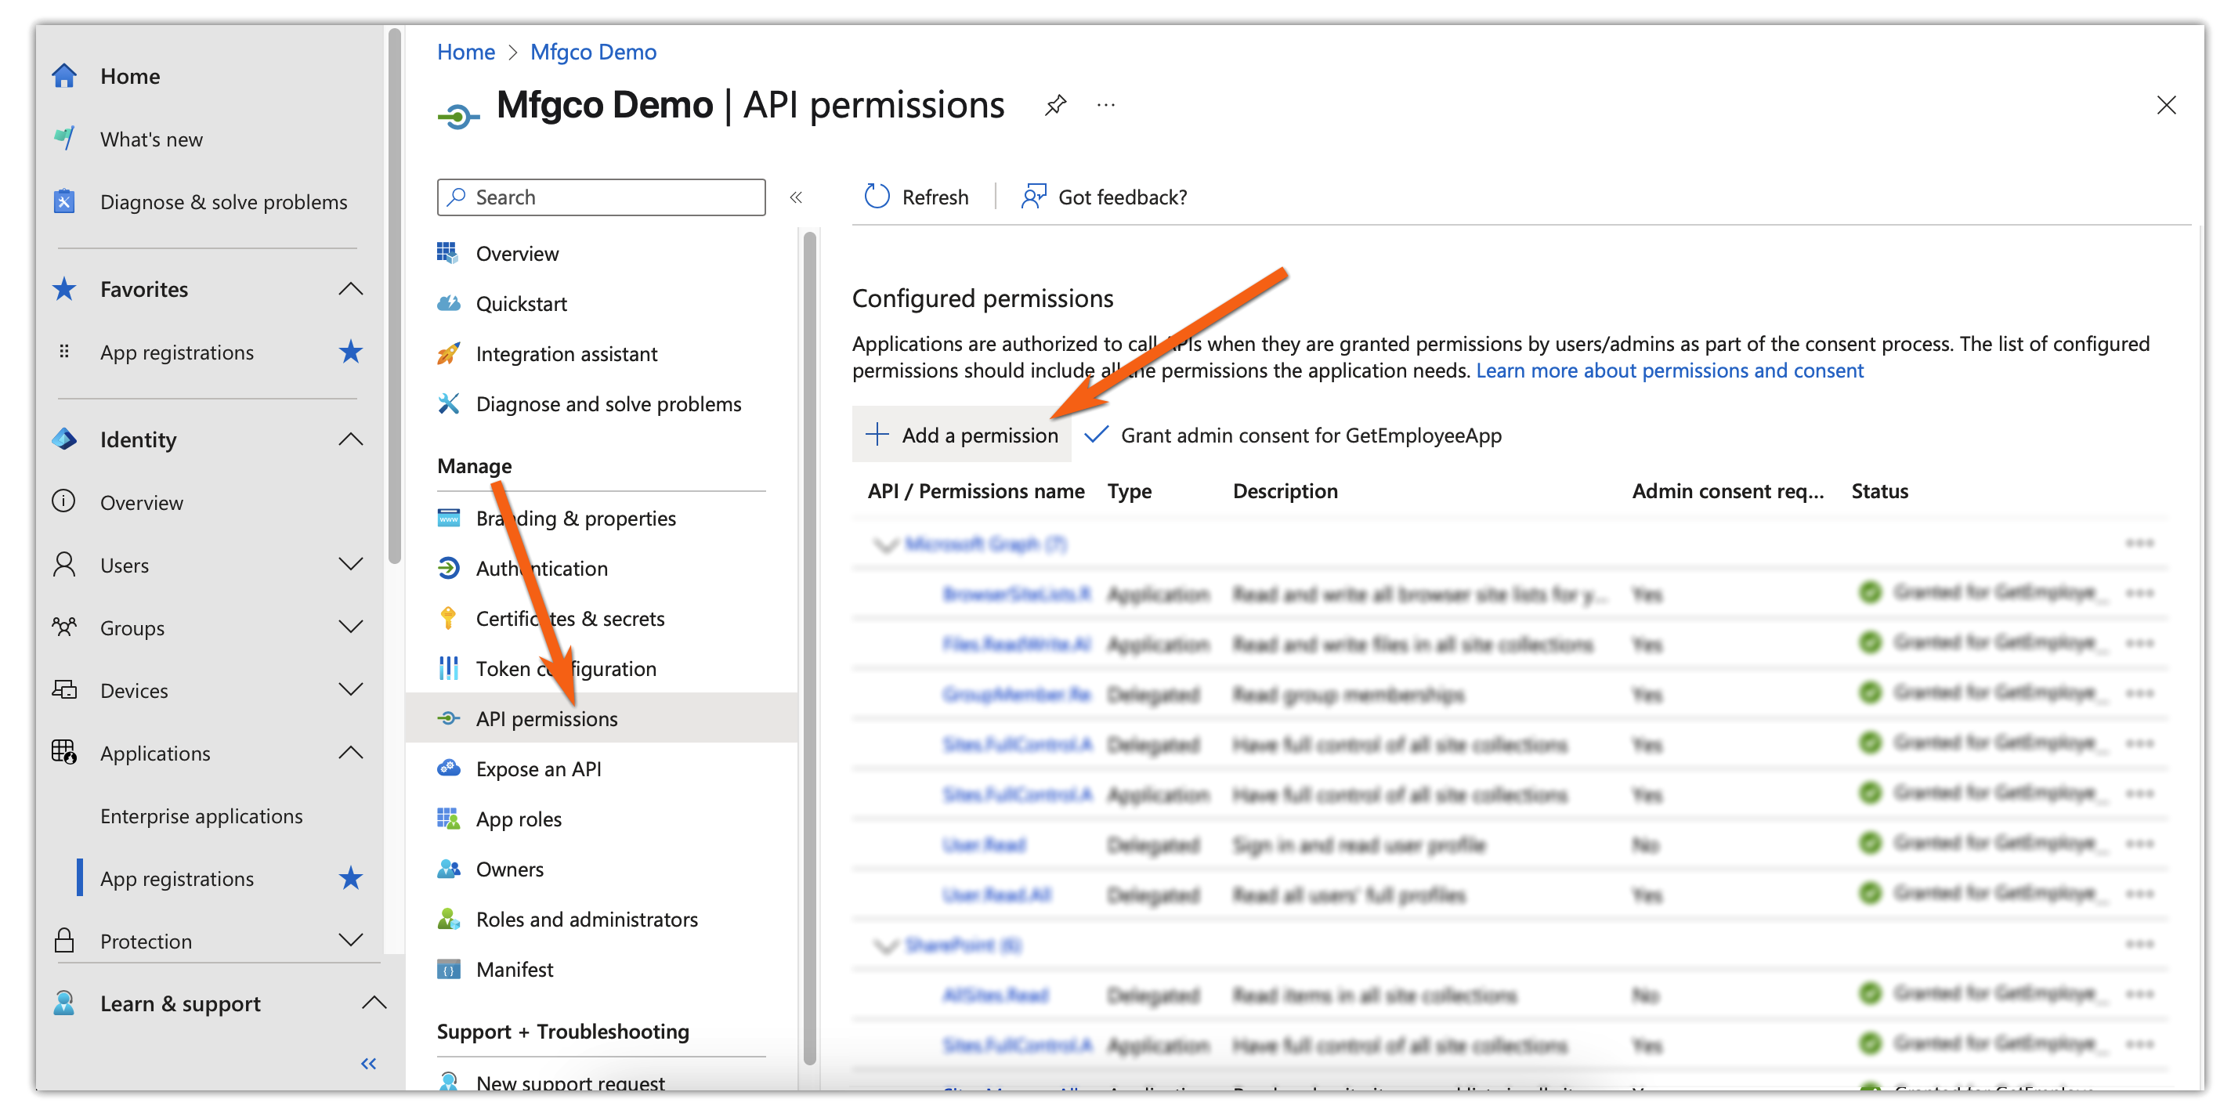Toggle favorite star on App registrations under Applications
2231x1117 pixels.
(351, 878)
